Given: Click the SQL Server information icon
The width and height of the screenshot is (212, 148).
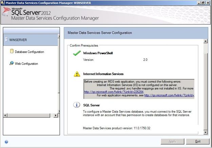Looking at the screenshot, I should pos(77,105).
